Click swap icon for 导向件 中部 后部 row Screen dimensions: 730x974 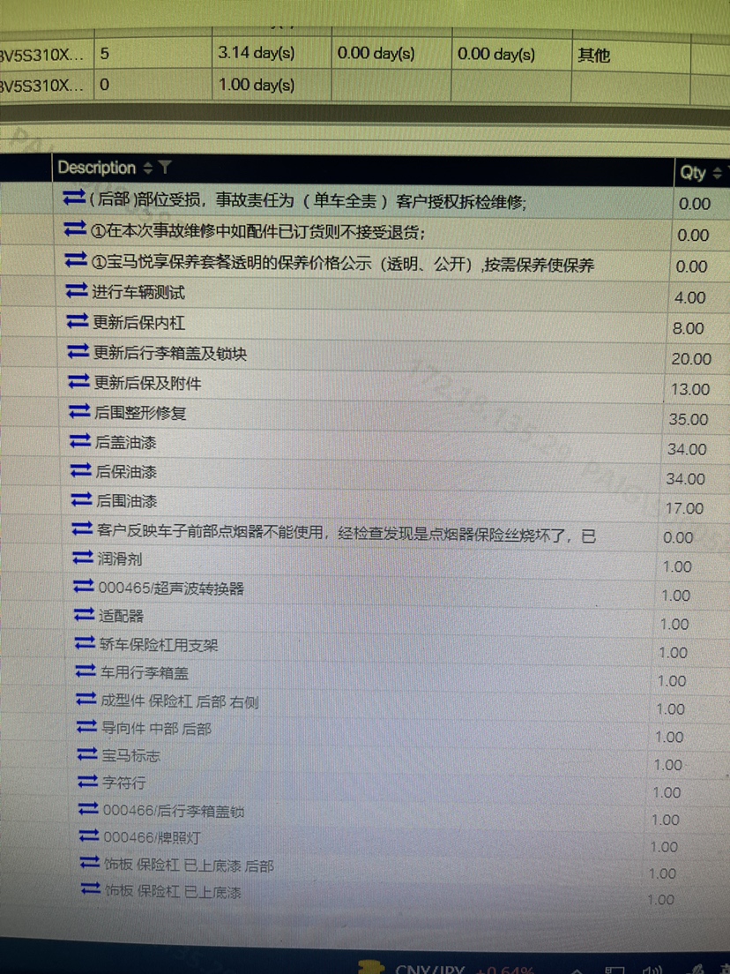[x=86, y=727]
